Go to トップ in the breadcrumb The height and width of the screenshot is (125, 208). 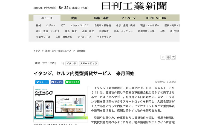[37, 51]
